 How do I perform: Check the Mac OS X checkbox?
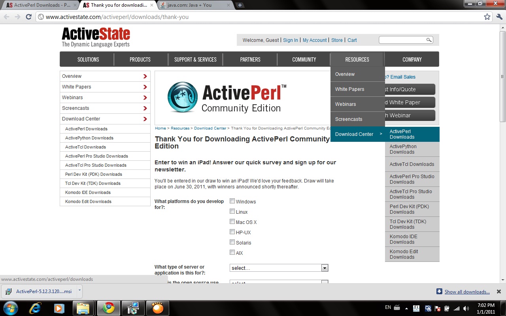click(x=232, y=222)
